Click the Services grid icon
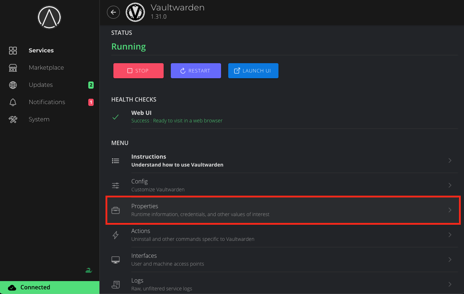464x294 pixels. pyautogui.click(x=13, y=51)
